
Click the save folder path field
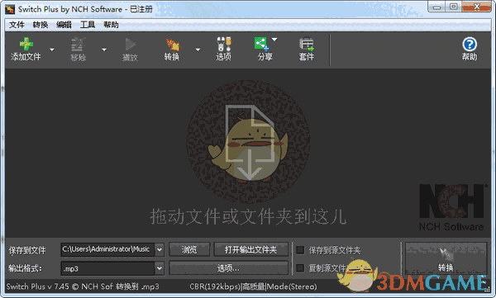107,249
